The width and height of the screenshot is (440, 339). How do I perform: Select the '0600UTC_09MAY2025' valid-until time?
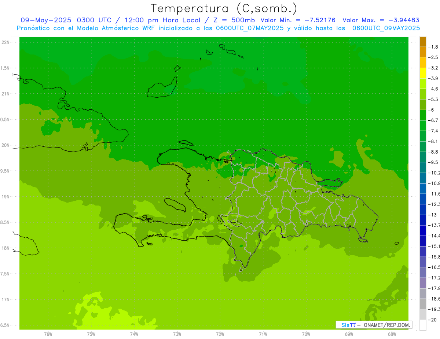tap(386, 28)
